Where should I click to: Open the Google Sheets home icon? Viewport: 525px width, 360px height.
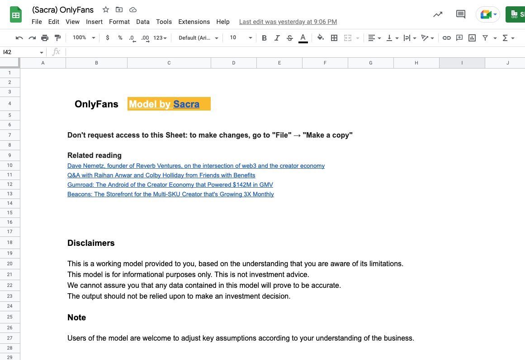pyautogui.click(x=16, y=15)
